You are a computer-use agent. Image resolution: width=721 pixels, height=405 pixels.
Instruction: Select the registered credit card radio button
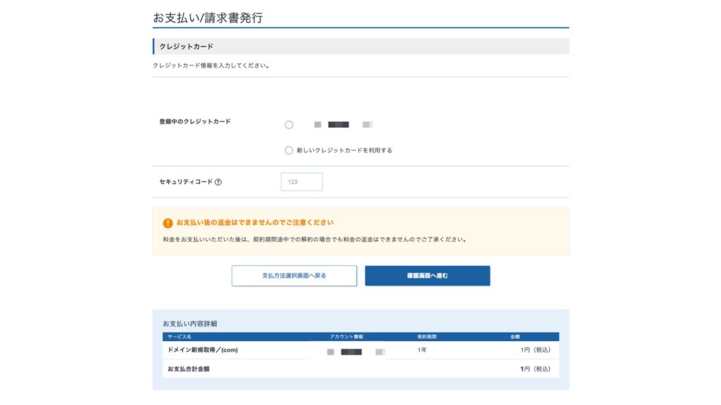point(289,125)
